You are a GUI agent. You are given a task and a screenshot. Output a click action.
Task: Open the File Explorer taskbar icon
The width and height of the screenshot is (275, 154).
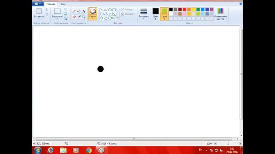coord(63,150)
